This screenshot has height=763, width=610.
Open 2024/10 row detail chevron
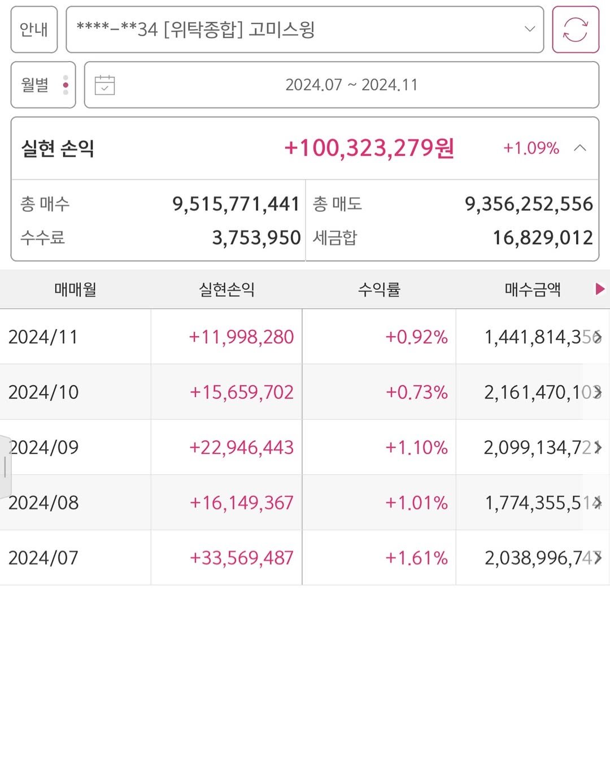(598, 392)
